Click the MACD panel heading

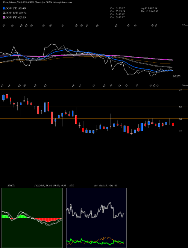point(11,186)
